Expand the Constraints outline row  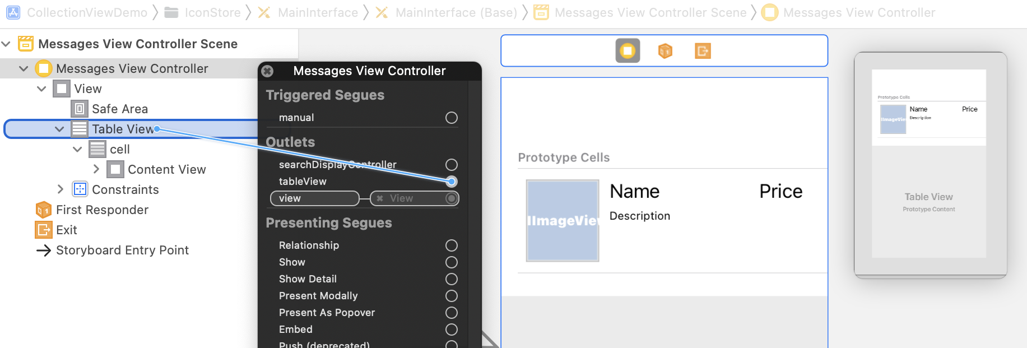(x=60, y=189)
